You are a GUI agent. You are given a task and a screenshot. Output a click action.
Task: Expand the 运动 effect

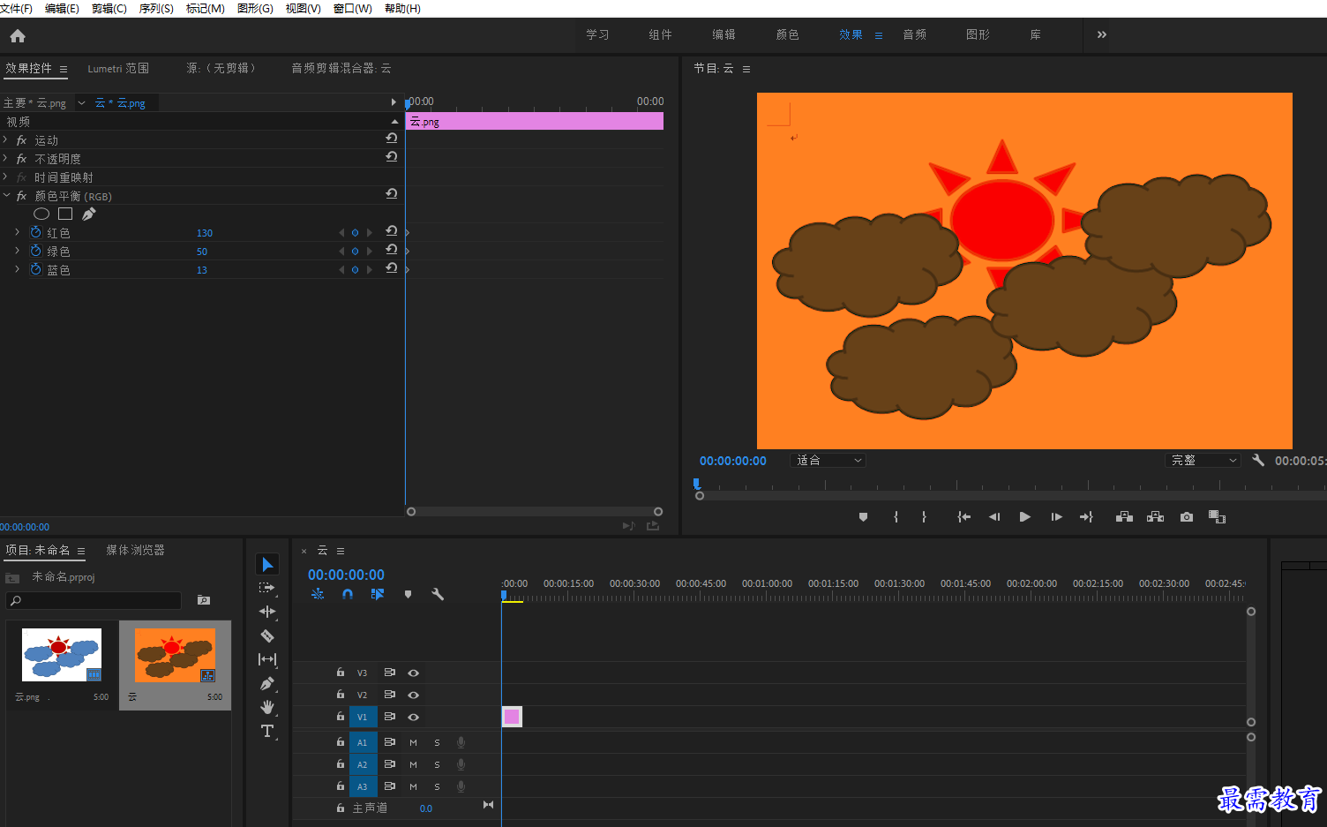[6, 139]
